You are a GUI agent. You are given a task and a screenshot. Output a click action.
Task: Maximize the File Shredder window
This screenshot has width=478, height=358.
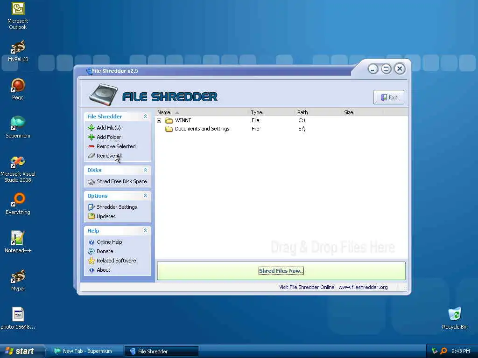tap(386, 69)
